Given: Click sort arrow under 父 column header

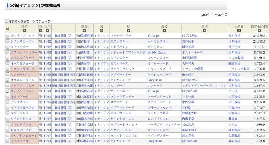Looking at the screenshot, I should click(x=102, y=30).
